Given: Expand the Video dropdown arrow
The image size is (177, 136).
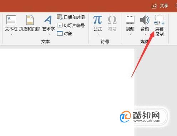Looking at the screenshot, I should tap(131, 34).
